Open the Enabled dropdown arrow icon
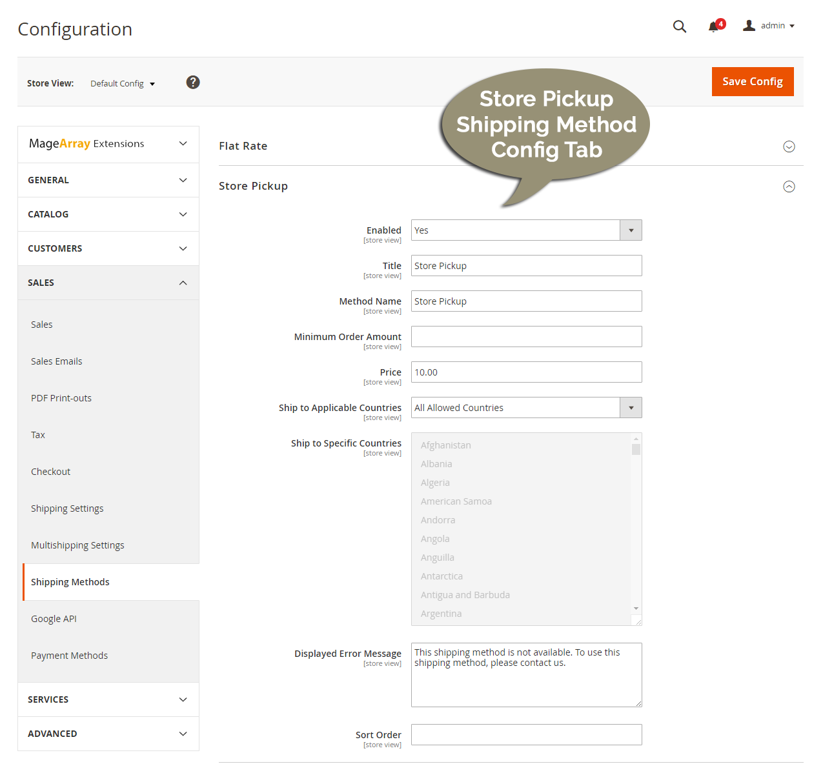 [631, 230]
